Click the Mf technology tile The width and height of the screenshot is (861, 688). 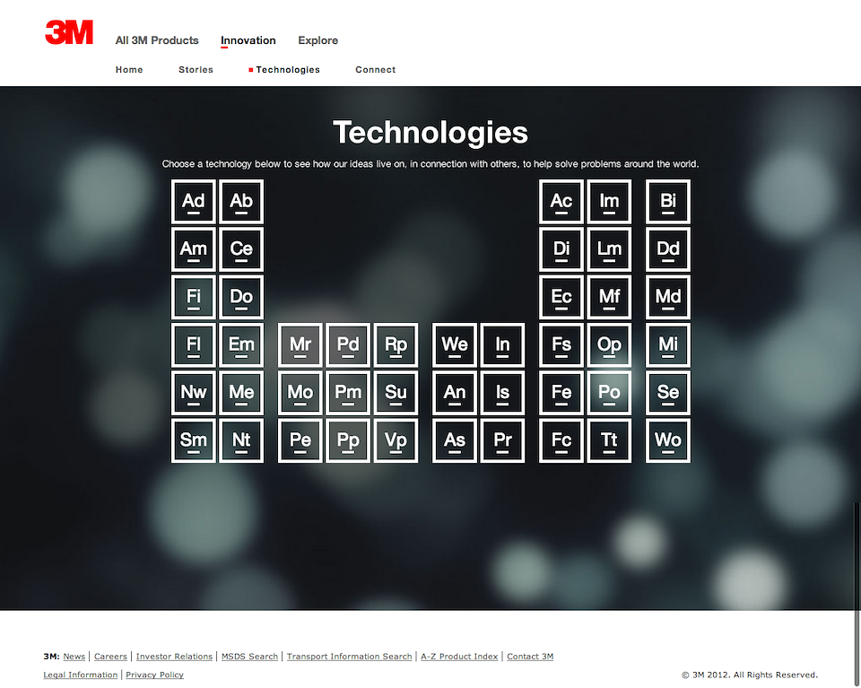(x=609, y=297)
